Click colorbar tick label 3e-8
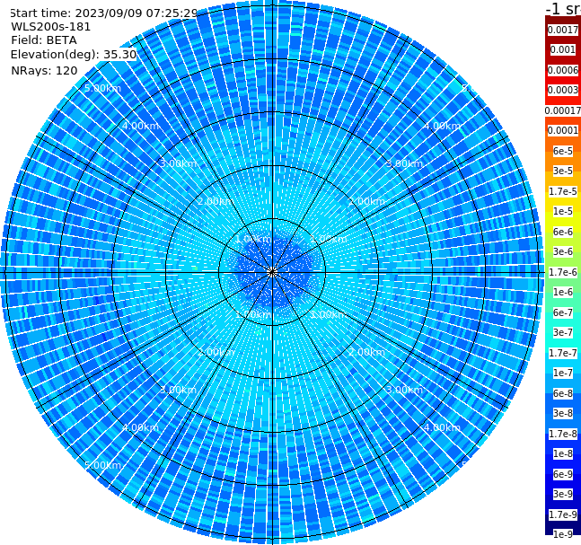The image size is (581, 545). [x=563, y=413]
